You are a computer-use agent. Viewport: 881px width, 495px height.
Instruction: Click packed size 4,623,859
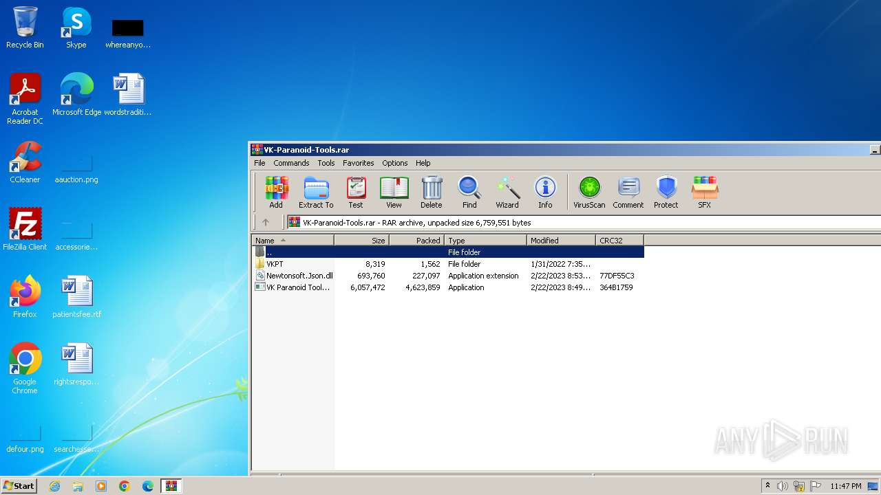click(x=423, y=287)
